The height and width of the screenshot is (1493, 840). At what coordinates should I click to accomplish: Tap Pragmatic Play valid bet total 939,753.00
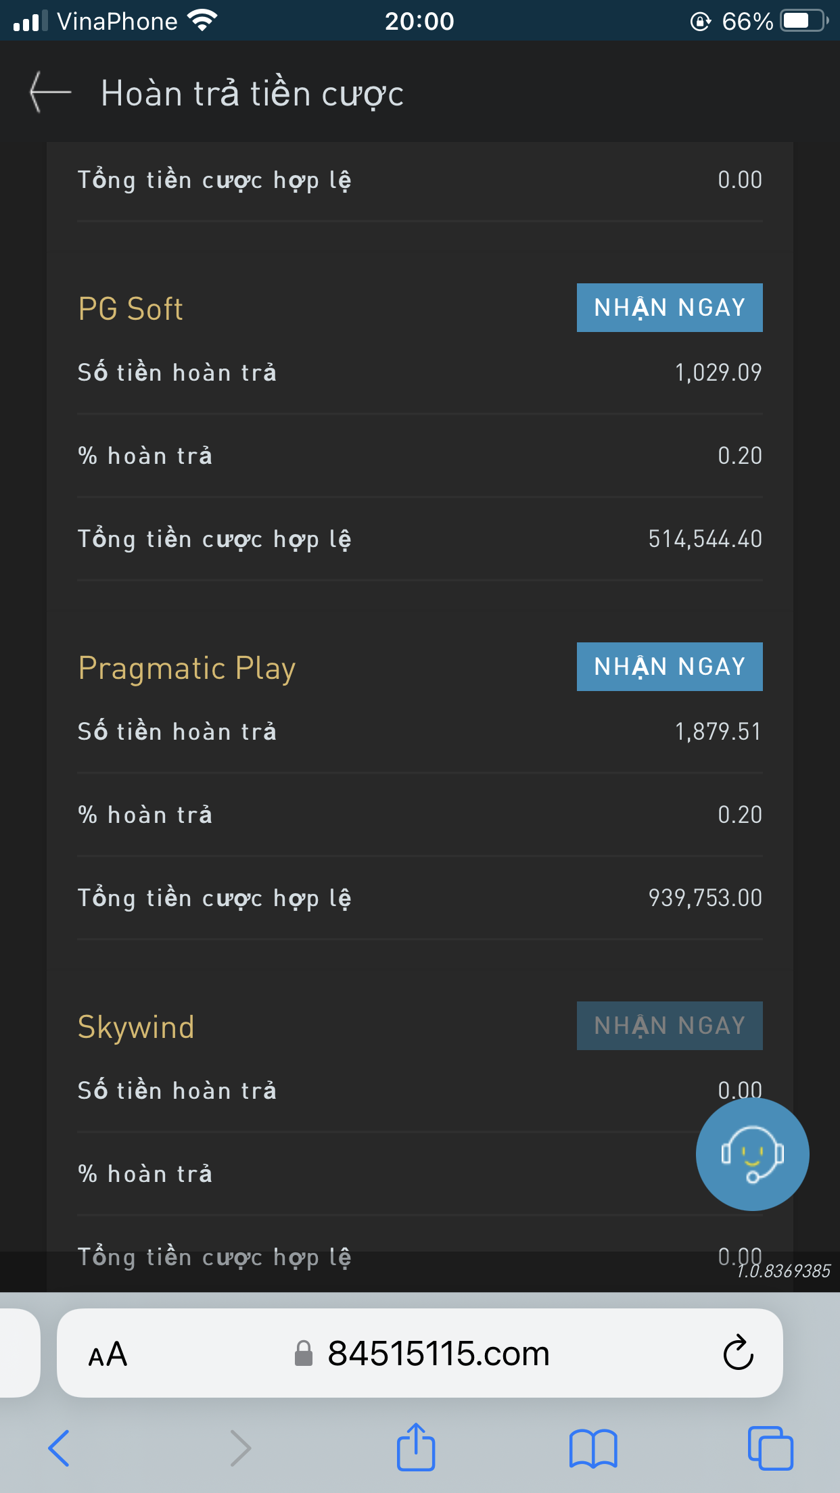coord(705,898)
